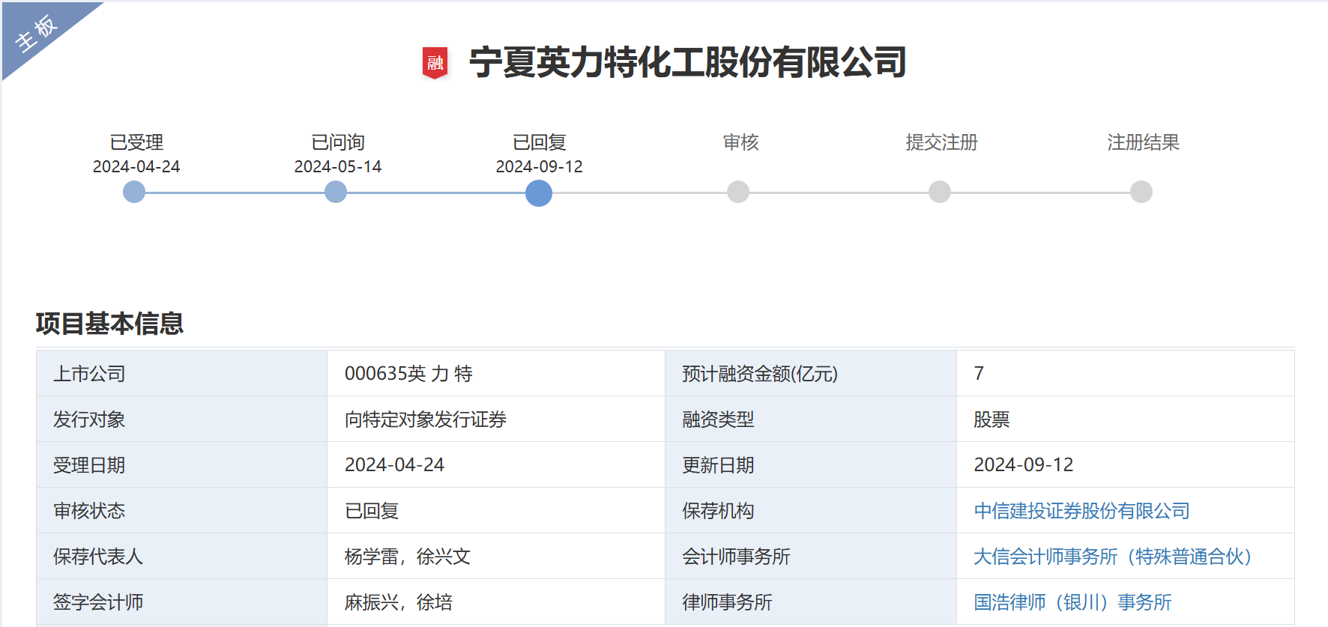Screen dimensions: 1328x627
Task: Click the 提交注册 stage label
Action: (x=942, y=142)
